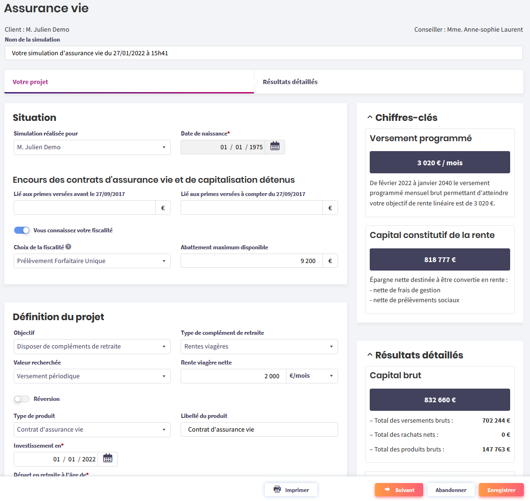Open the €/mois unit dropdown
The width and height of the screenshot is (530, 501).
pos(312,376)
